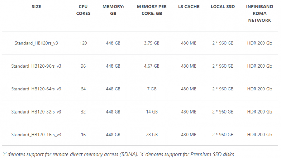Click the 4.67 GB memory per core cell
The image size is (281, 158).
pos(152,66)
